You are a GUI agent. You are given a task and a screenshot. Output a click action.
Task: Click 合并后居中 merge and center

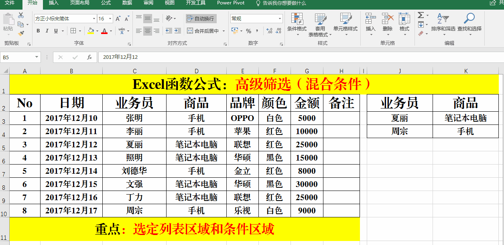click(x=203, y=31)
